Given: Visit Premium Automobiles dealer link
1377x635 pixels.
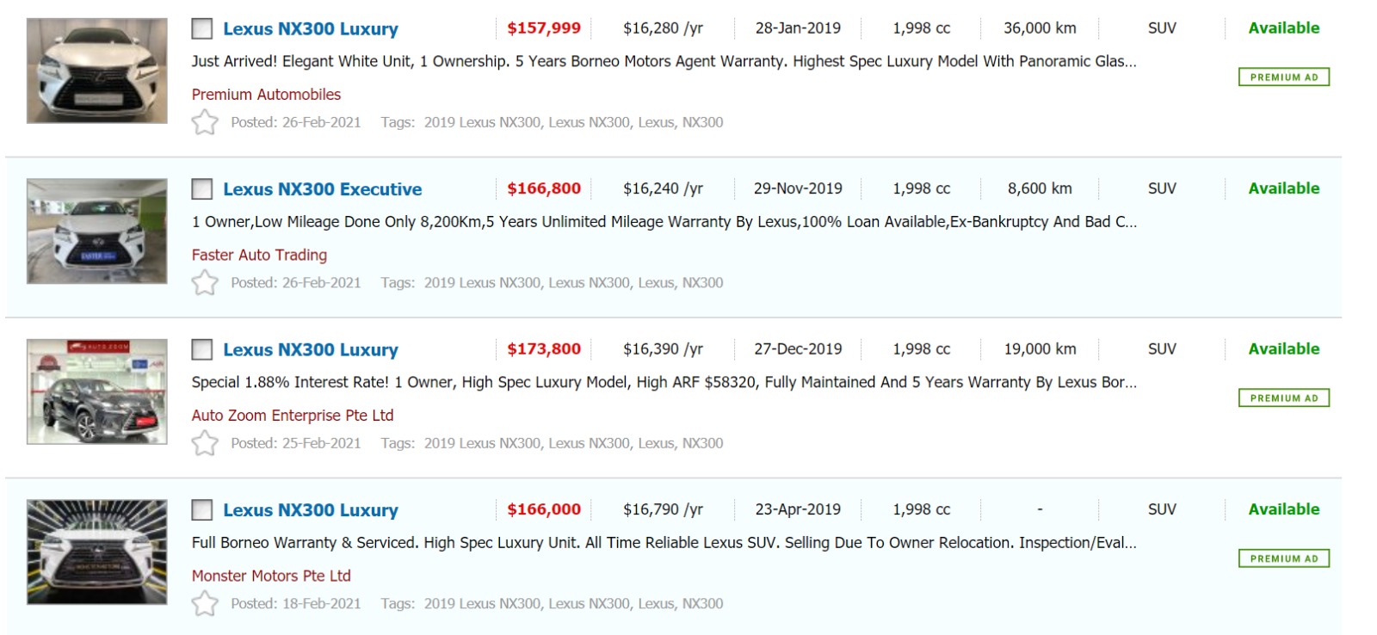Looking at the screenshot, I should (266, 95).
